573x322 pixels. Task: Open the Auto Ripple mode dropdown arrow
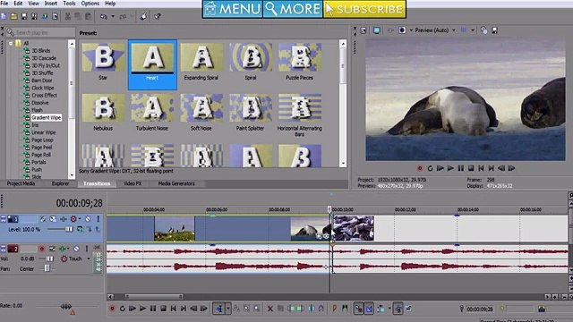(389, 309)
